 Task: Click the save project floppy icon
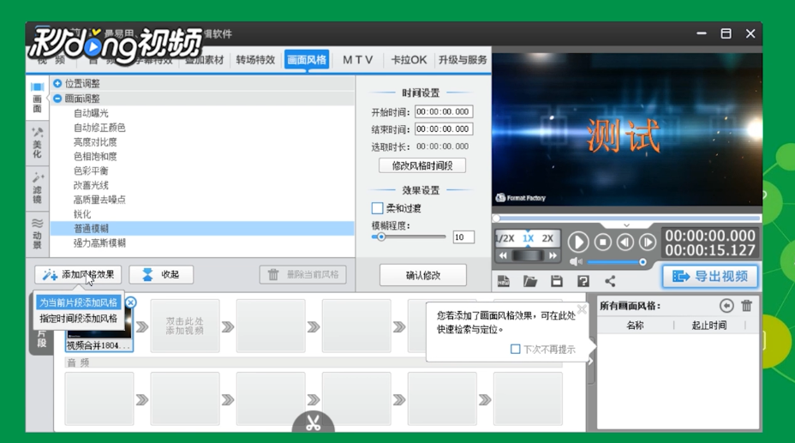(557, 281)
